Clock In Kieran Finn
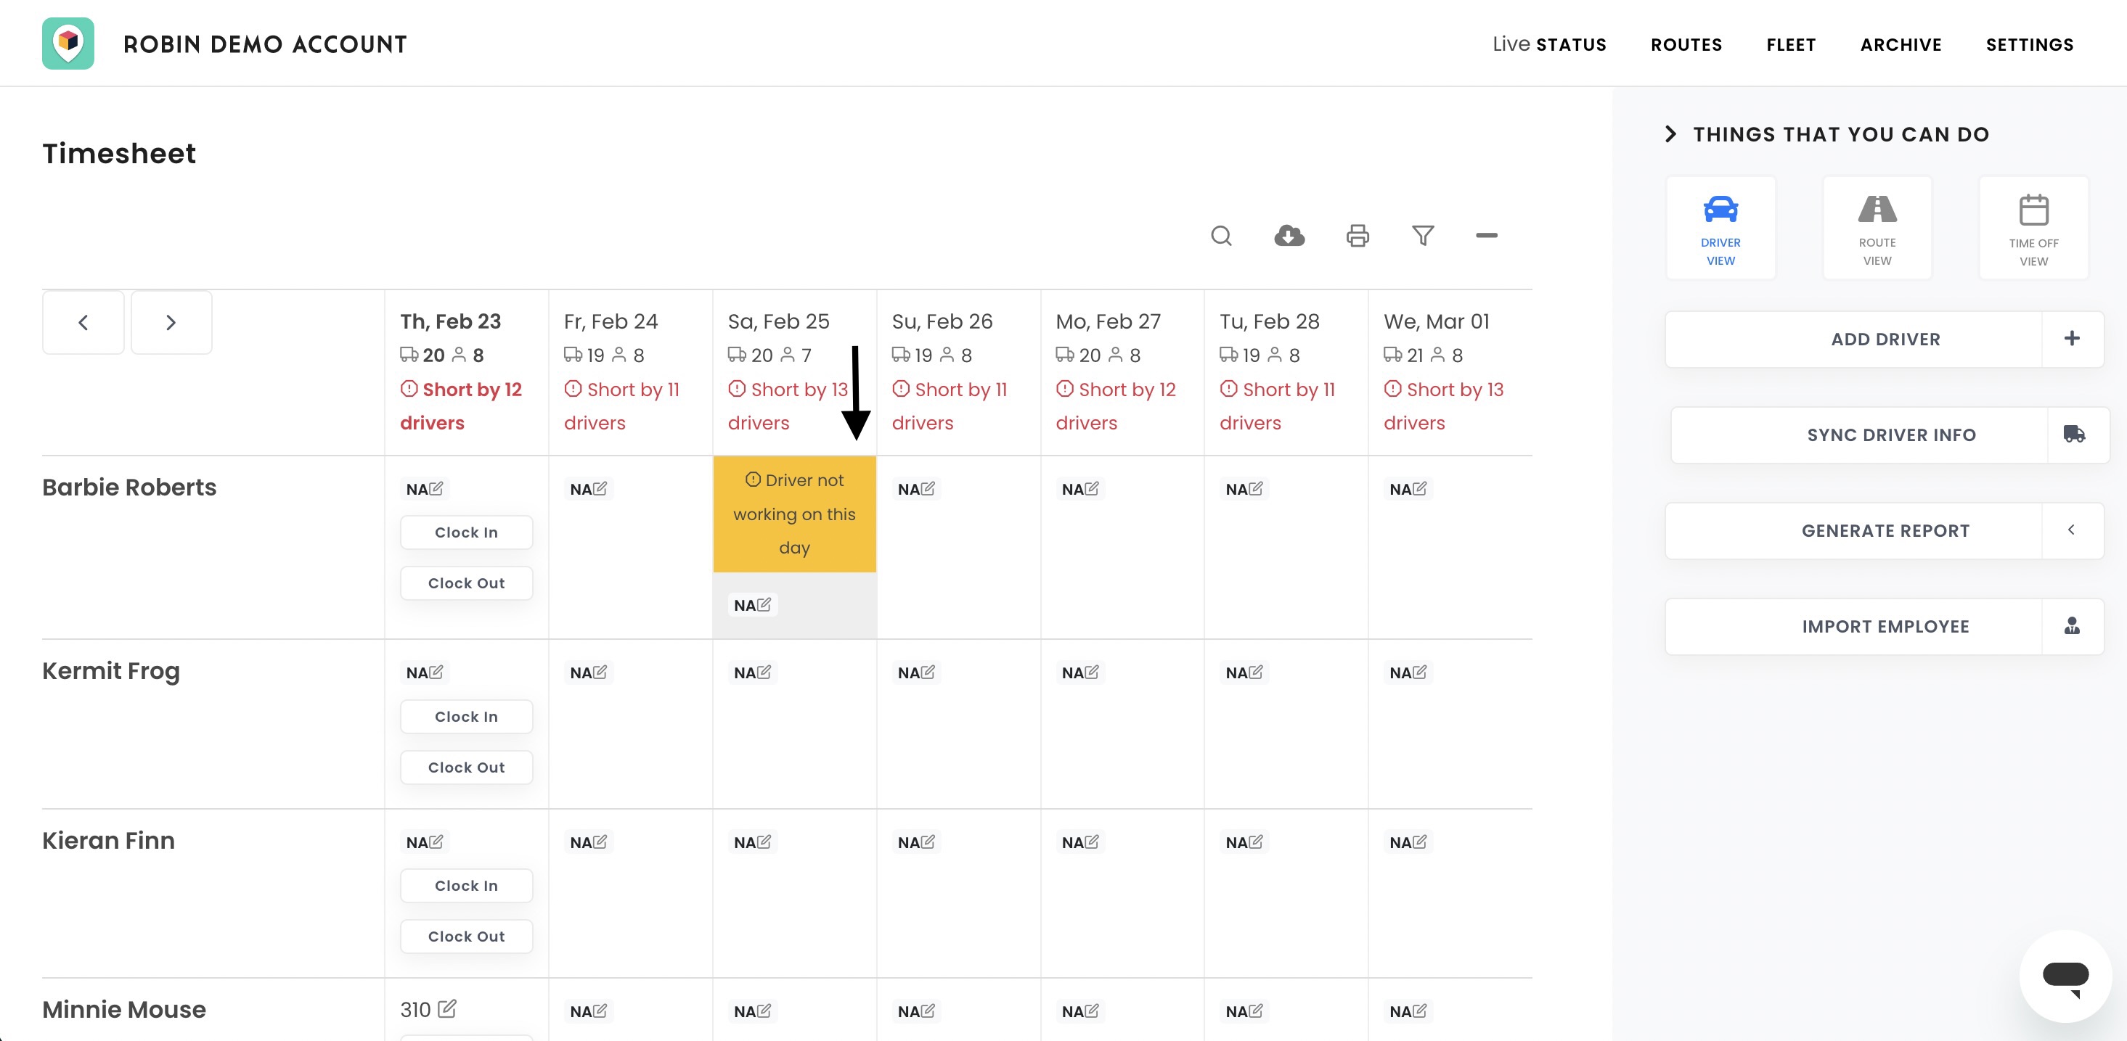The height and width of the screenshot is (1041, 2127). [x=467, y=885]
